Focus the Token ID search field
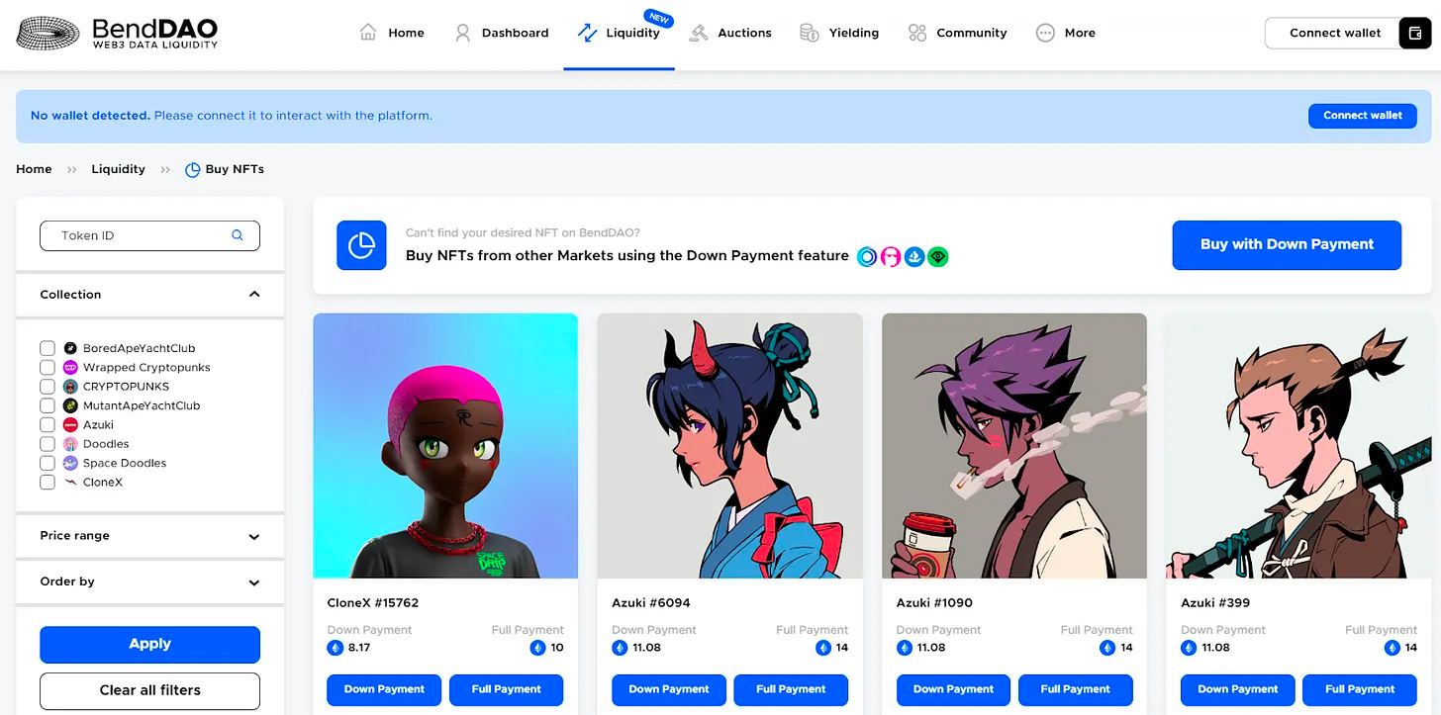The width and height of the screenshot is (1441, 715). (x=149, y=235)
